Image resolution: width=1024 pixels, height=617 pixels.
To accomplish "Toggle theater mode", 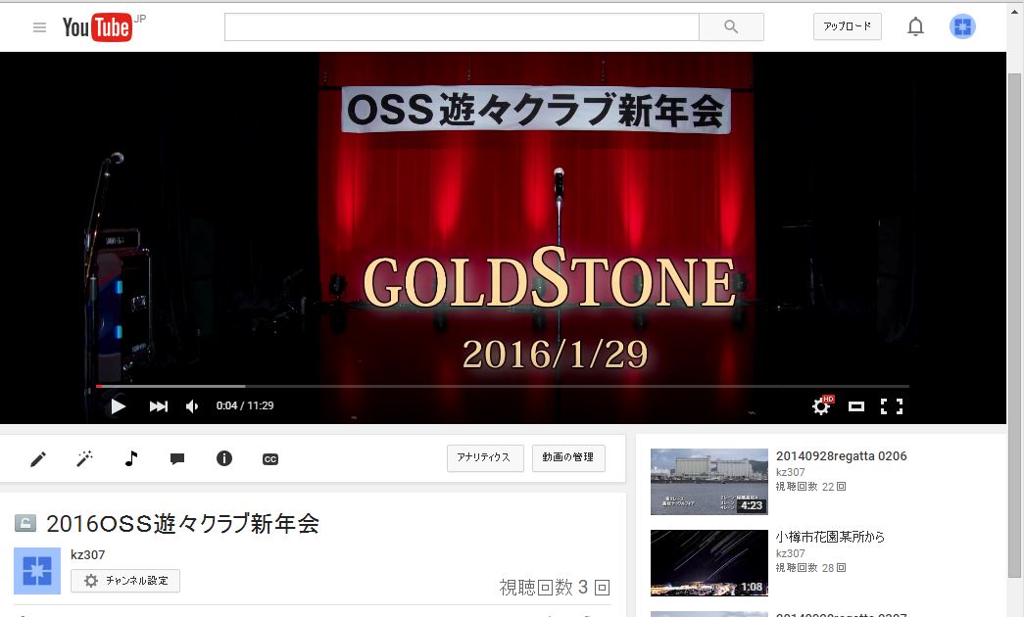I will (856, 406).
